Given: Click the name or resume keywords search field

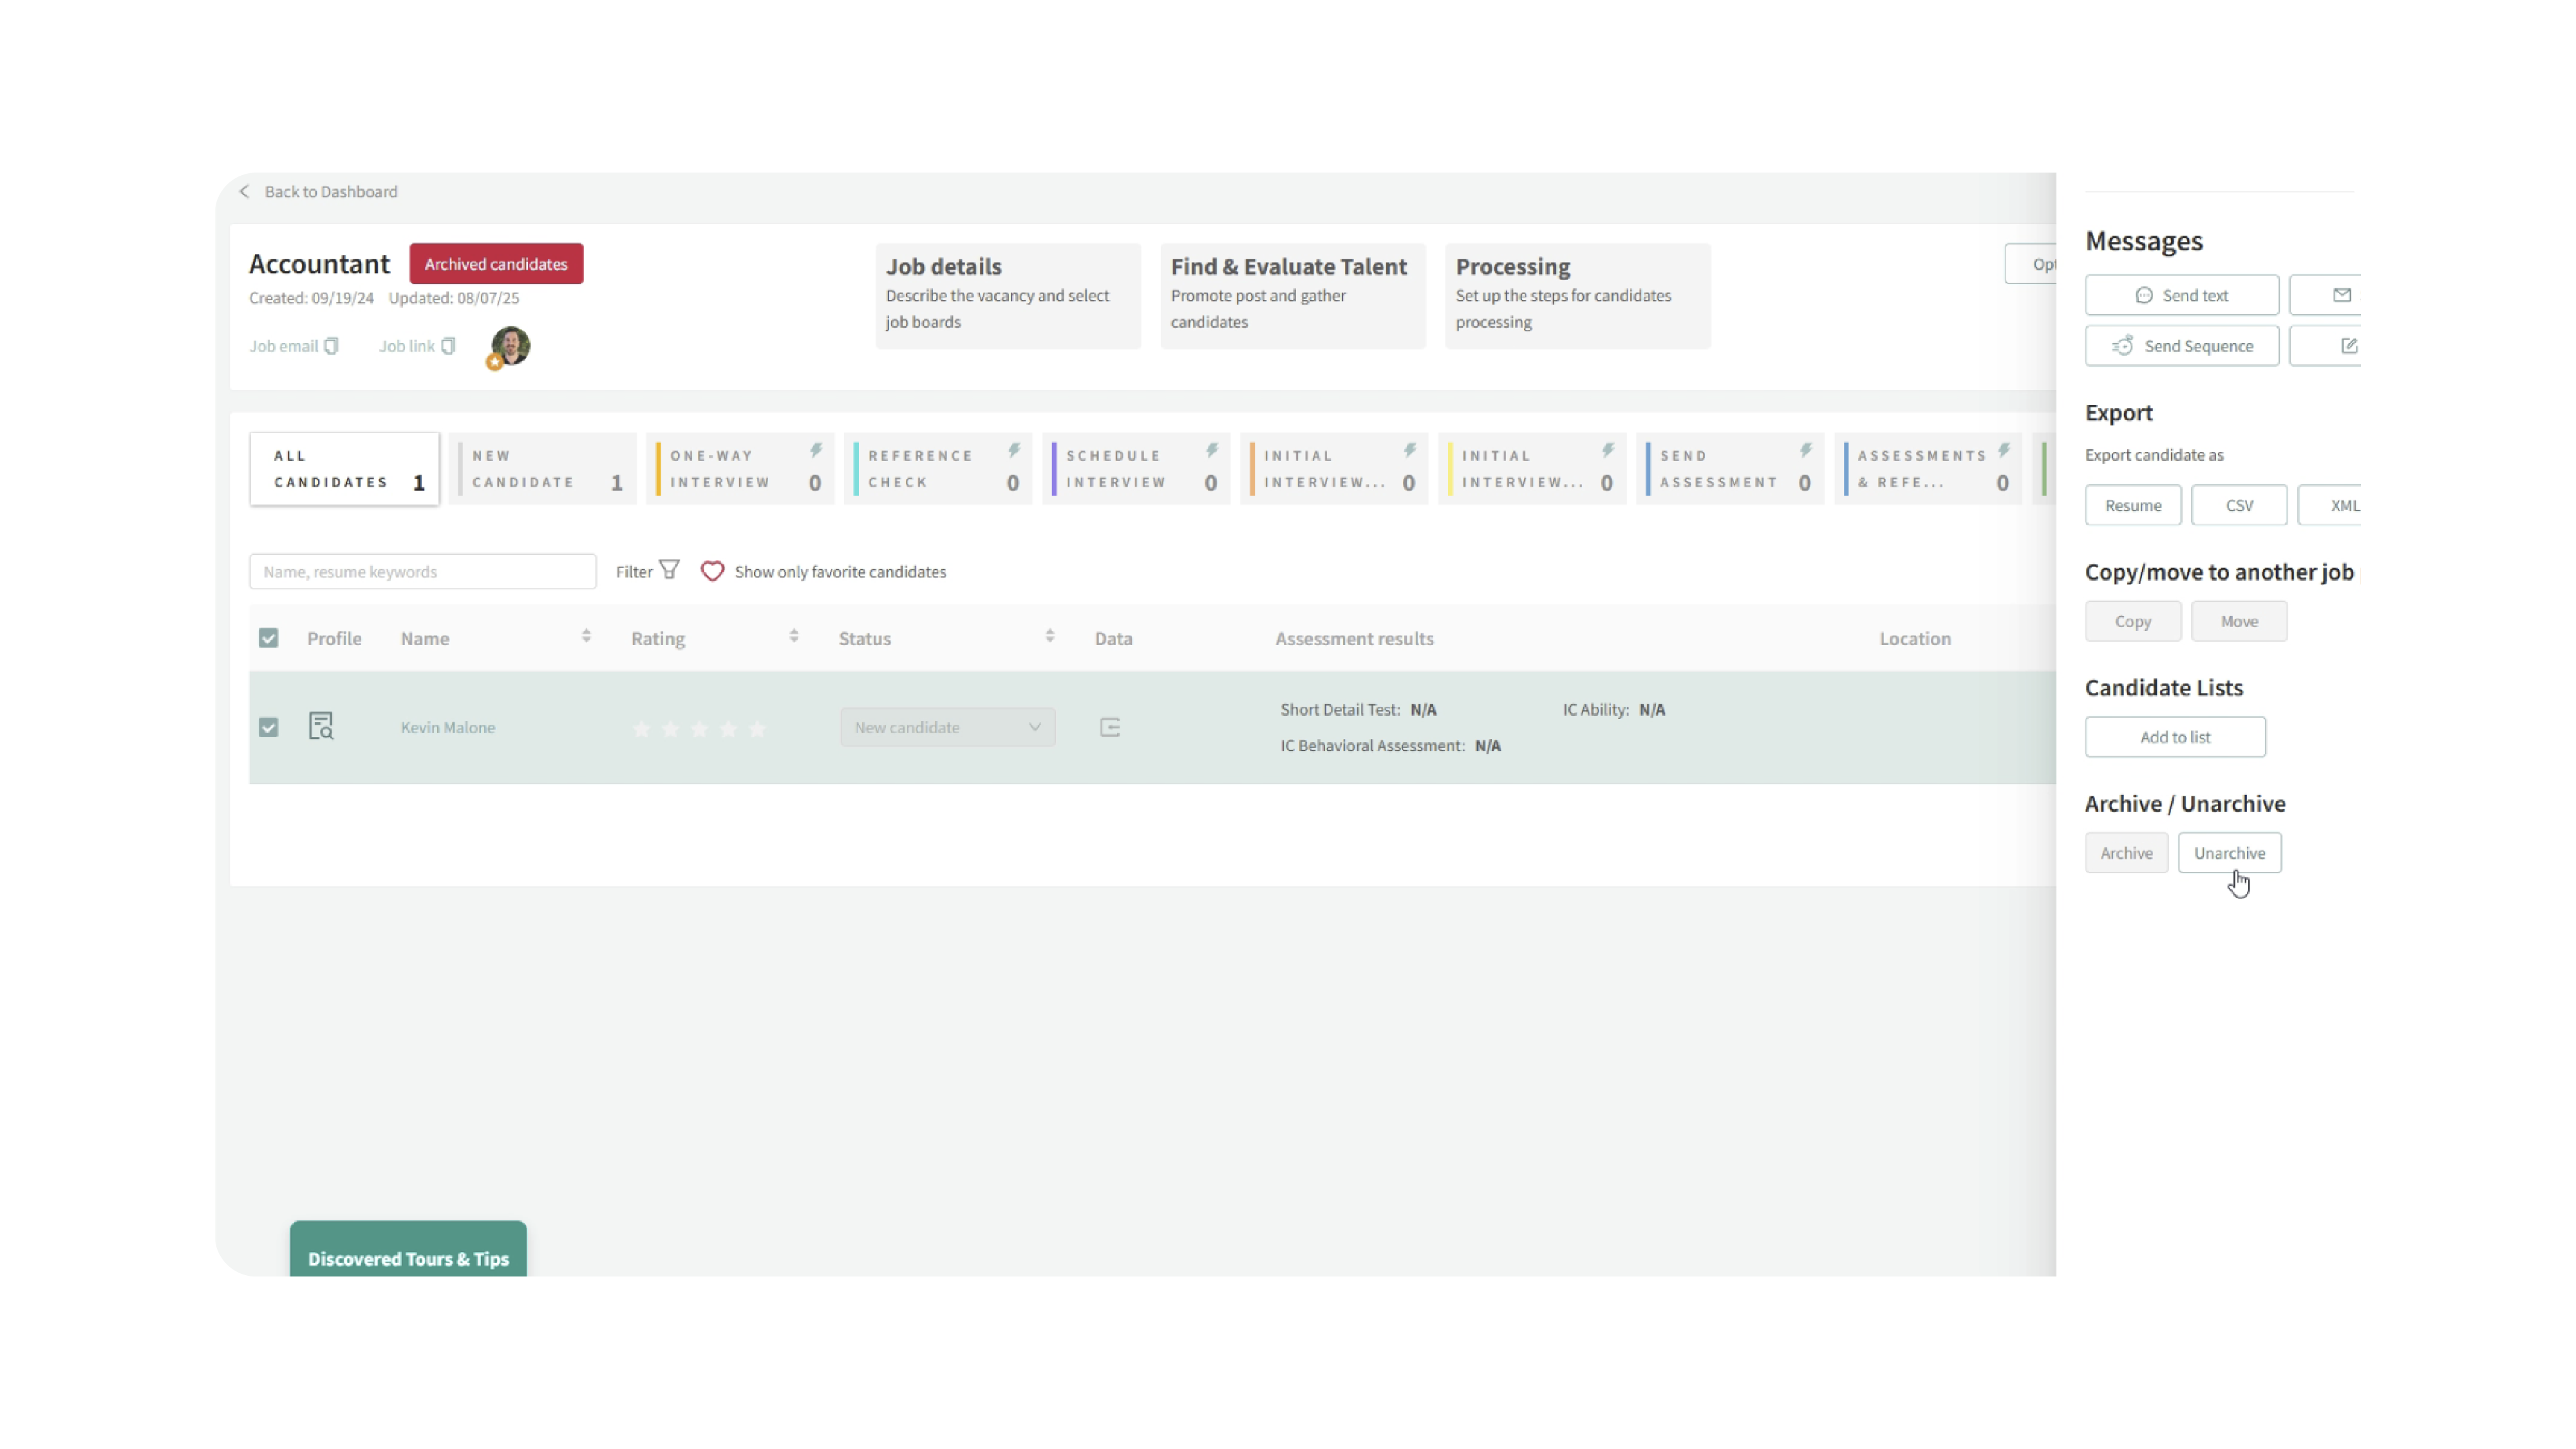Looking at the screenshot, I should (422, 572).
